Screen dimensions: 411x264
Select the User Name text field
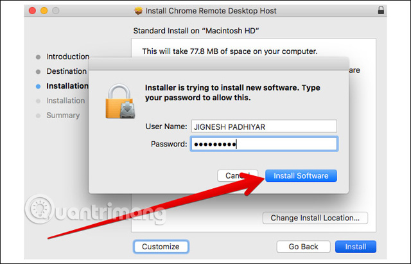pos(264,127)
